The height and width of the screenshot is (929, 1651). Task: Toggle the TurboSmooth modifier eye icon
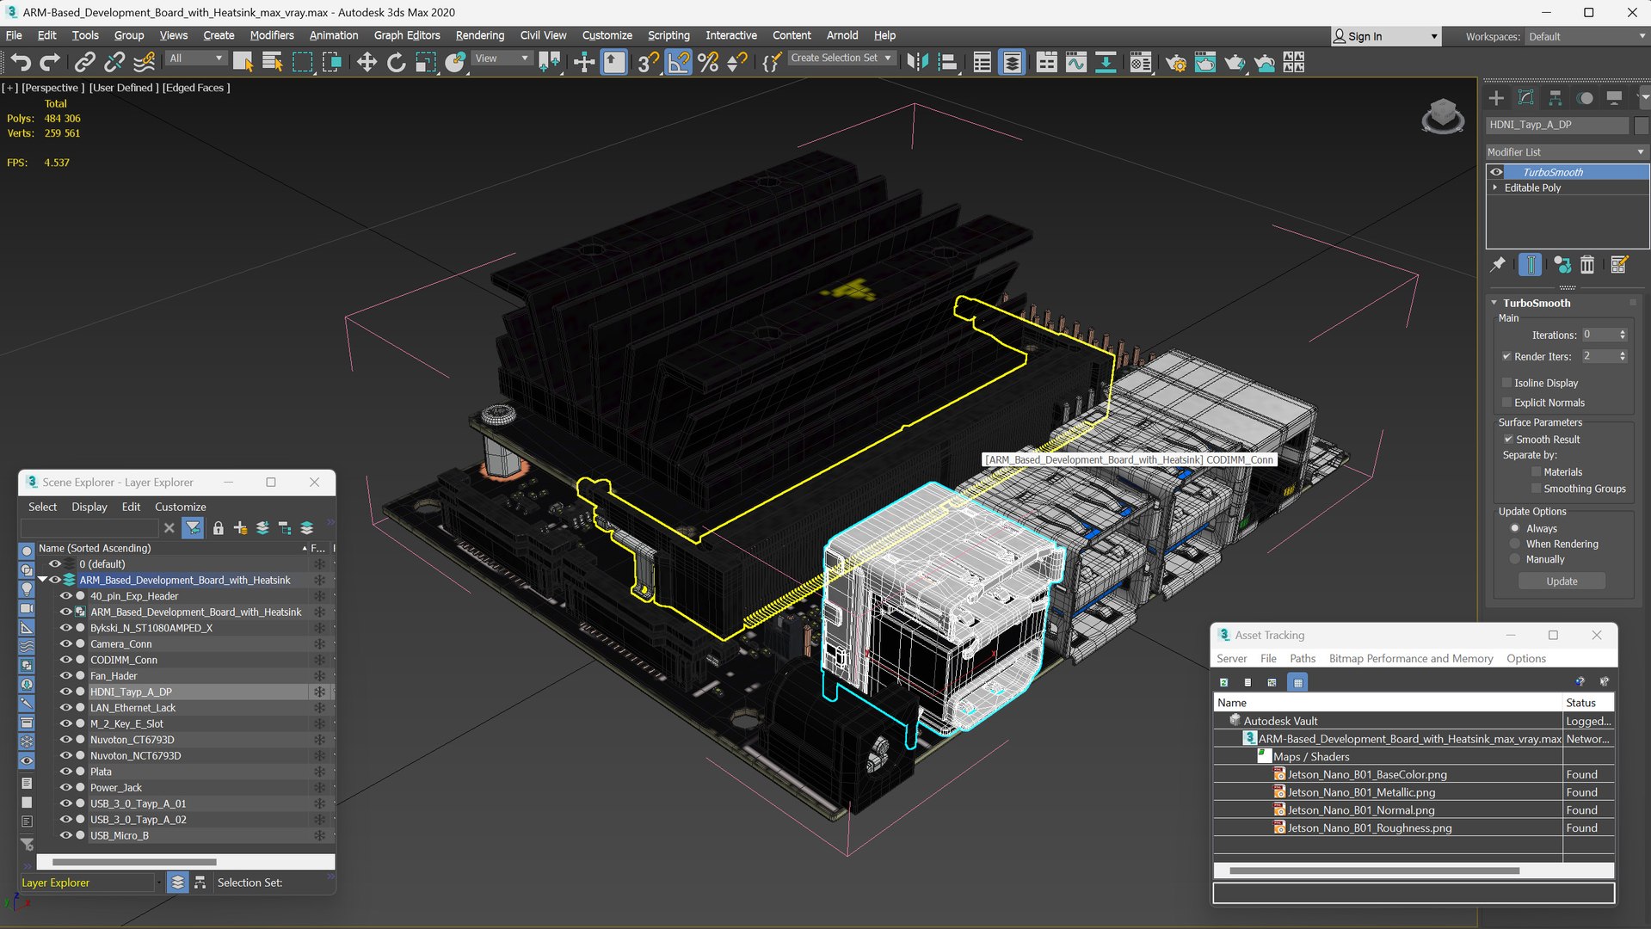pyautogui.click(x=1496, y=172)
